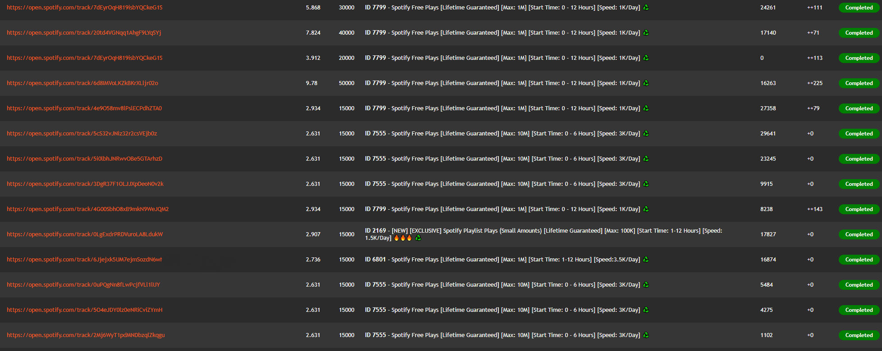Image resolution: width=882 pixels, height=351 pixels.
Task: Click Completed badge in row with start count 1102
Action: point(859,335)
